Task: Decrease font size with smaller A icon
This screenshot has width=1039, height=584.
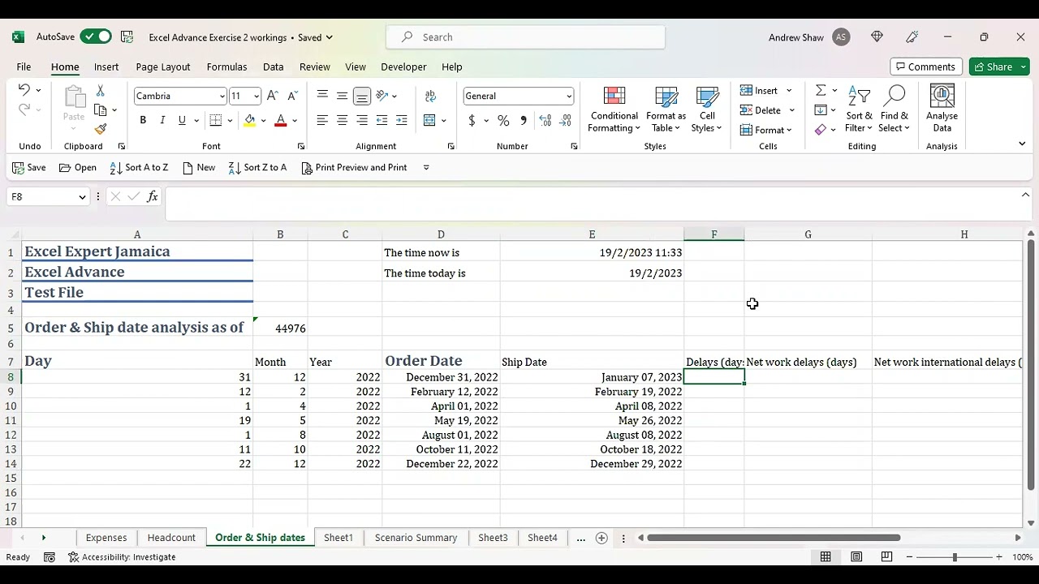Action: click(x=292, y=96)
